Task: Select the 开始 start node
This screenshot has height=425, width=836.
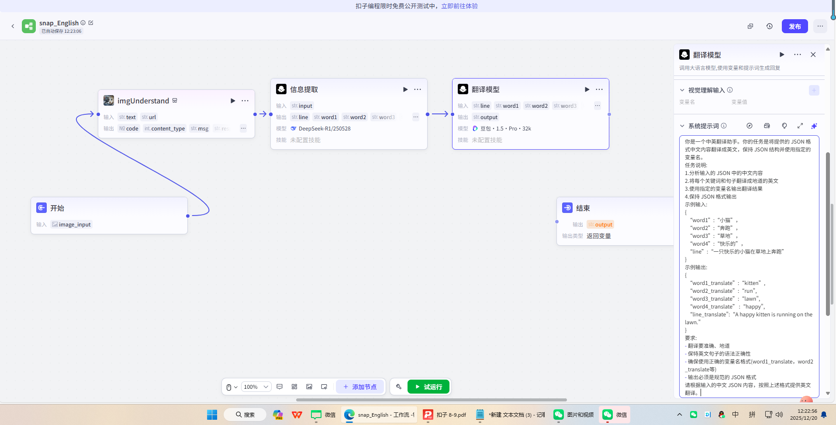Action: tap(109, 216)
